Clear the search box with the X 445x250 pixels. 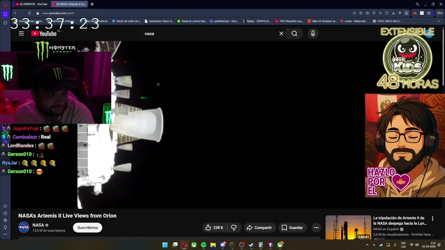pos(281,33)
